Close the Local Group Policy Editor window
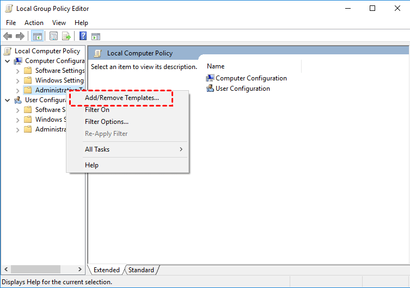The height and width of the screenshot is (288, 410). click(397, 8)
